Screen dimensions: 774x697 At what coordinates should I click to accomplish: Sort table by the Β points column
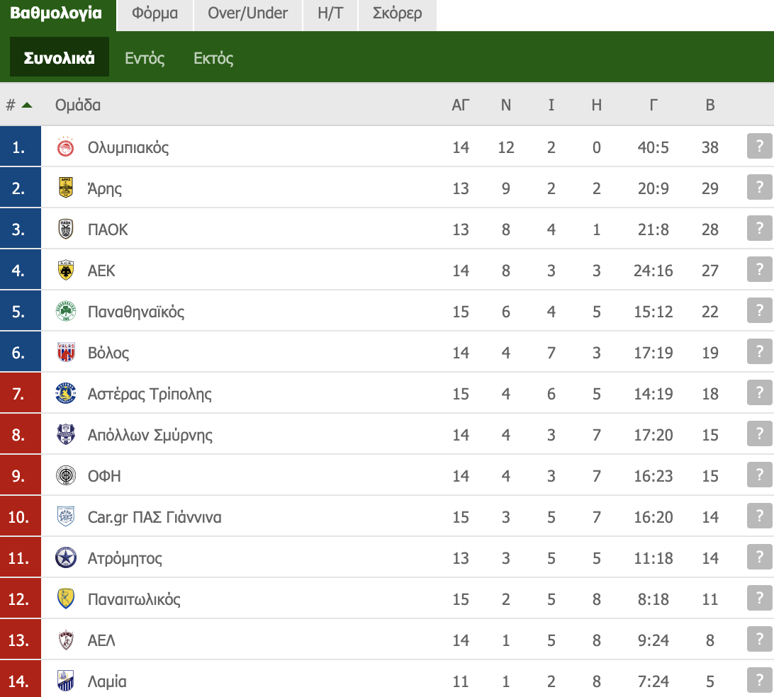click(709, 106)
